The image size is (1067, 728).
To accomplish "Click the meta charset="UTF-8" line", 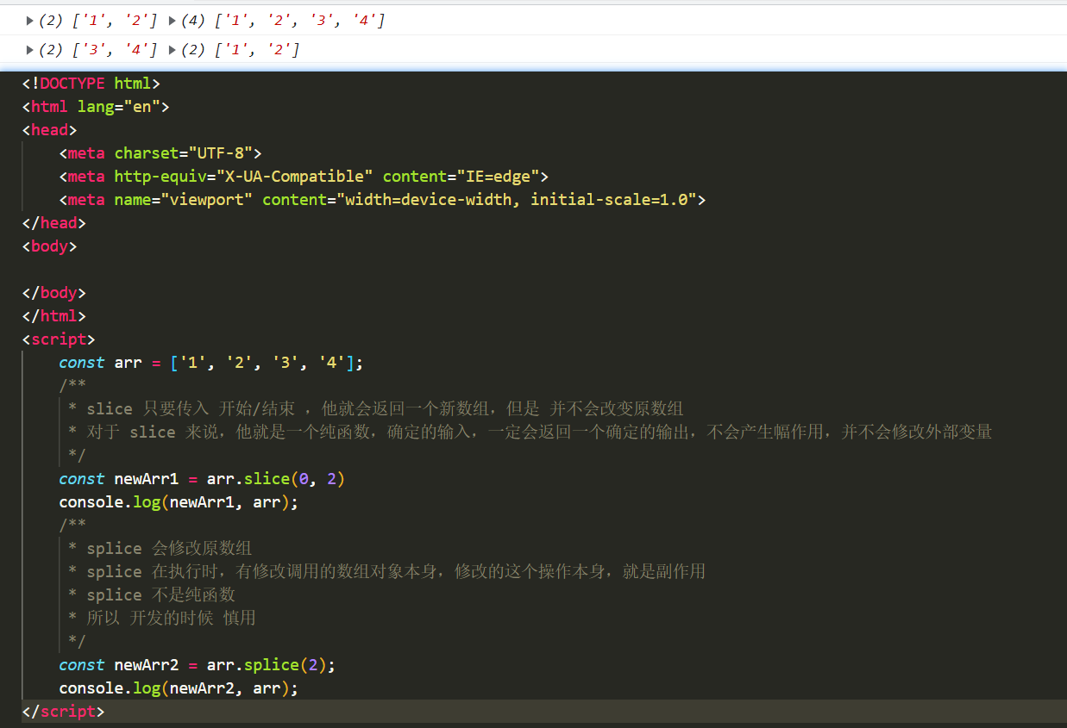I will (160, 153).
